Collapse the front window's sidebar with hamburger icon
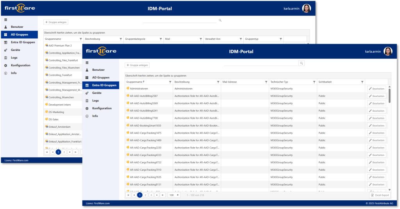 [x=87, y=63]
